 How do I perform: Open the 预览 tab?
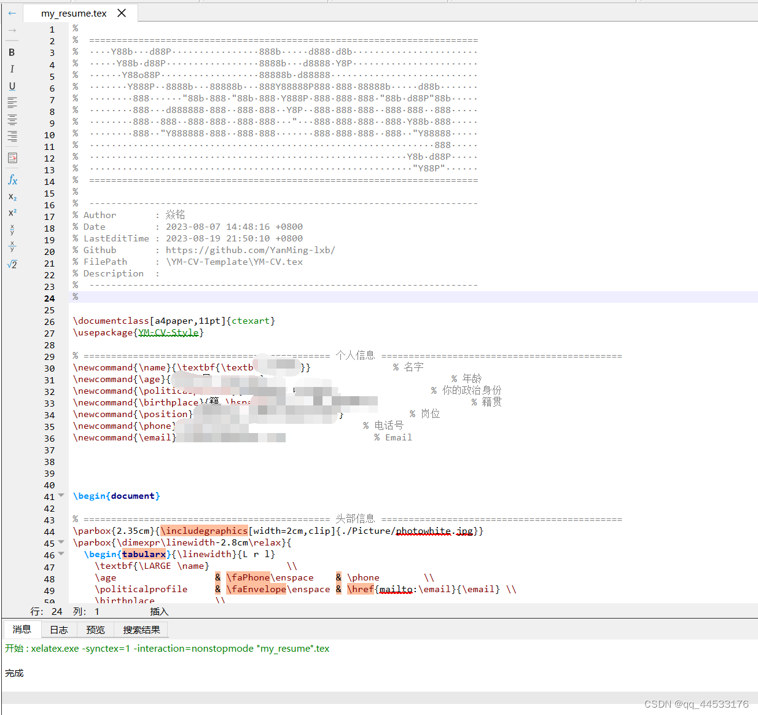[95, 629]
